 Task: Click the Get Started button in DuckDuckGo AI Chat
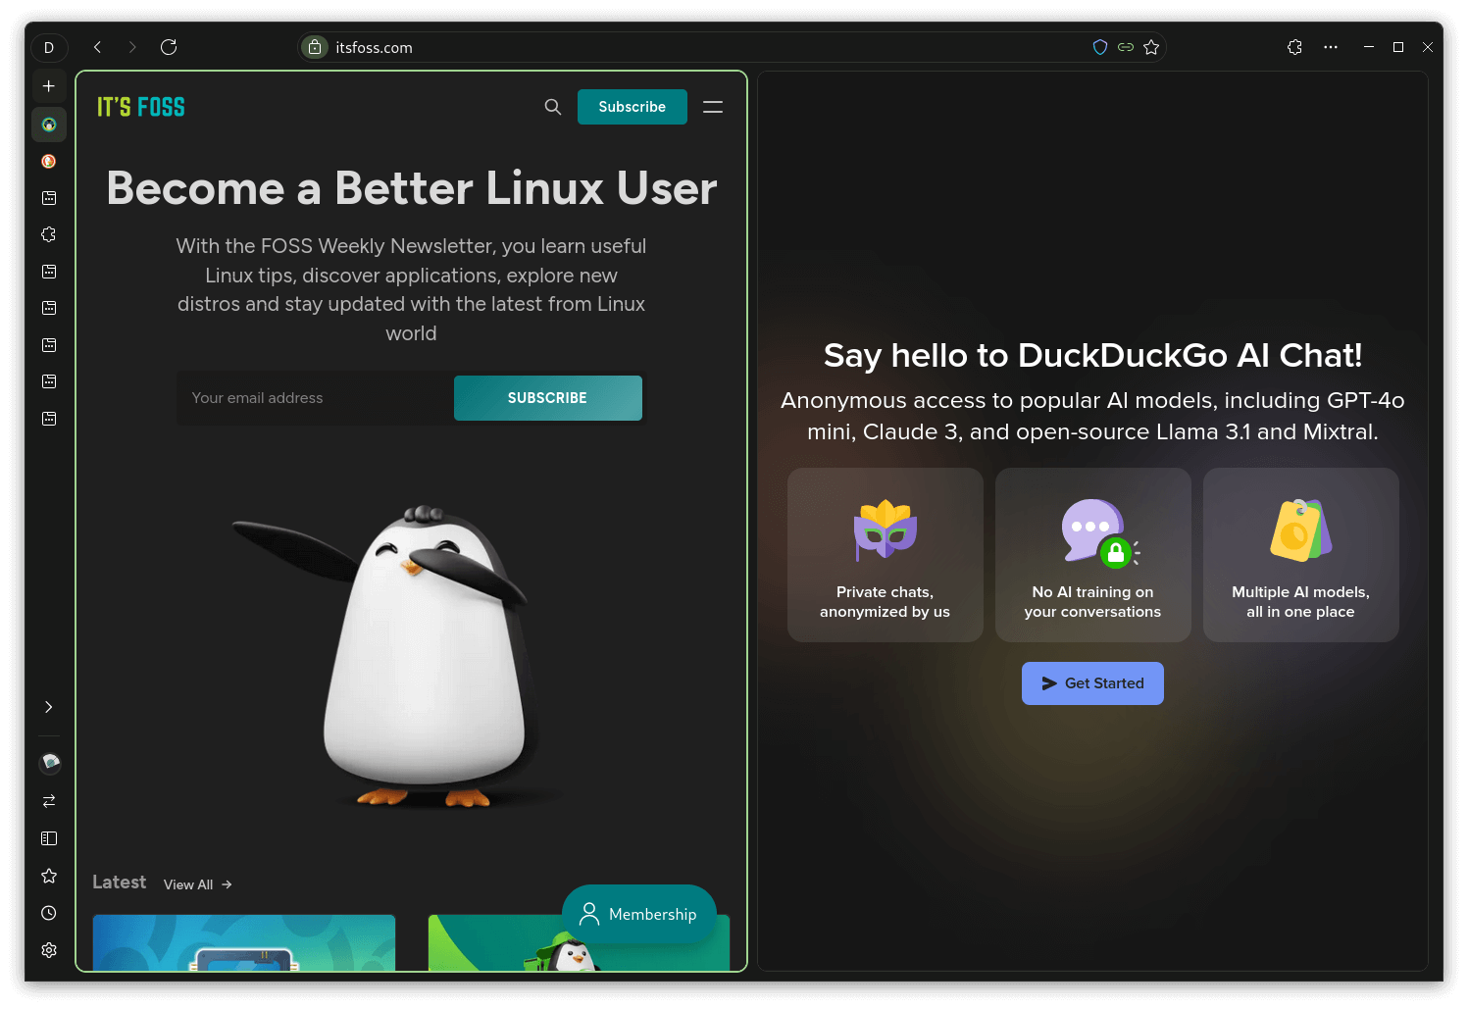pos(1092,682)
